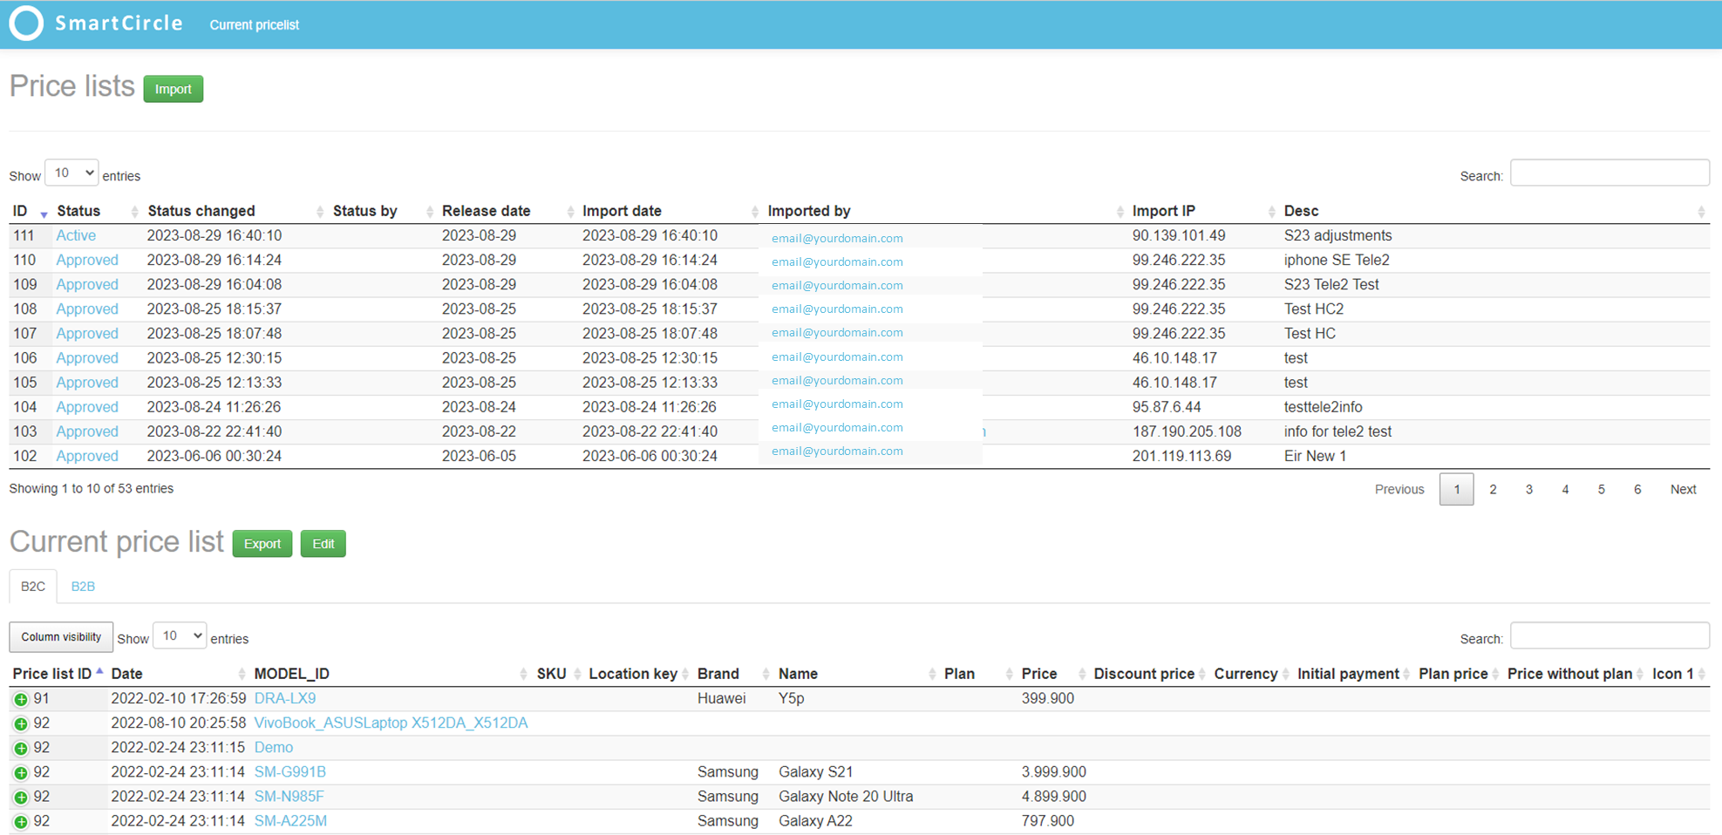Open Demo model link
The image size is (1722, 835).
[274, 747]
